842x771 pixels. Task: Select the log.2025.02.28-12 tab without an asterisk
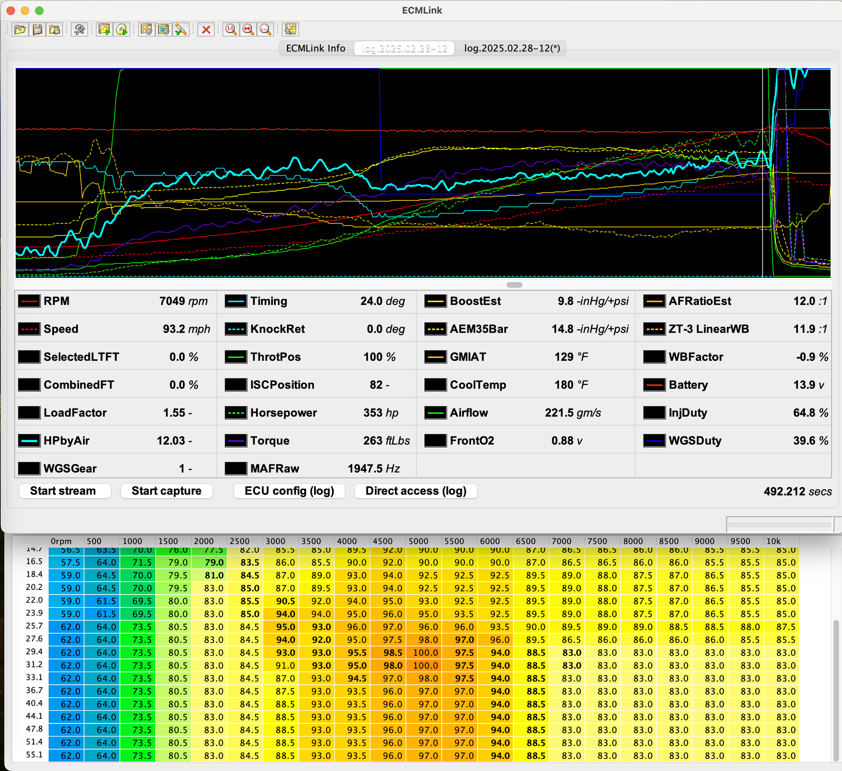pos(404,48)
